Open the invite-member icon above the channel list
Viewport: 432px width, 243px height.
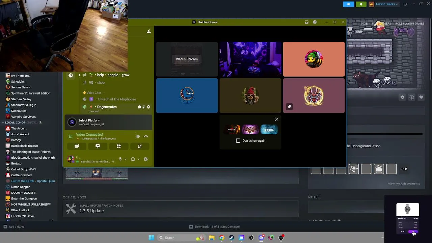click(148, 31)
